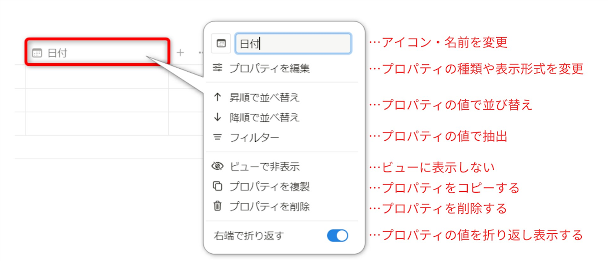608x261 pixels.
Task: Select ビューで非表示 to hide the column
Action: [265, 166]
